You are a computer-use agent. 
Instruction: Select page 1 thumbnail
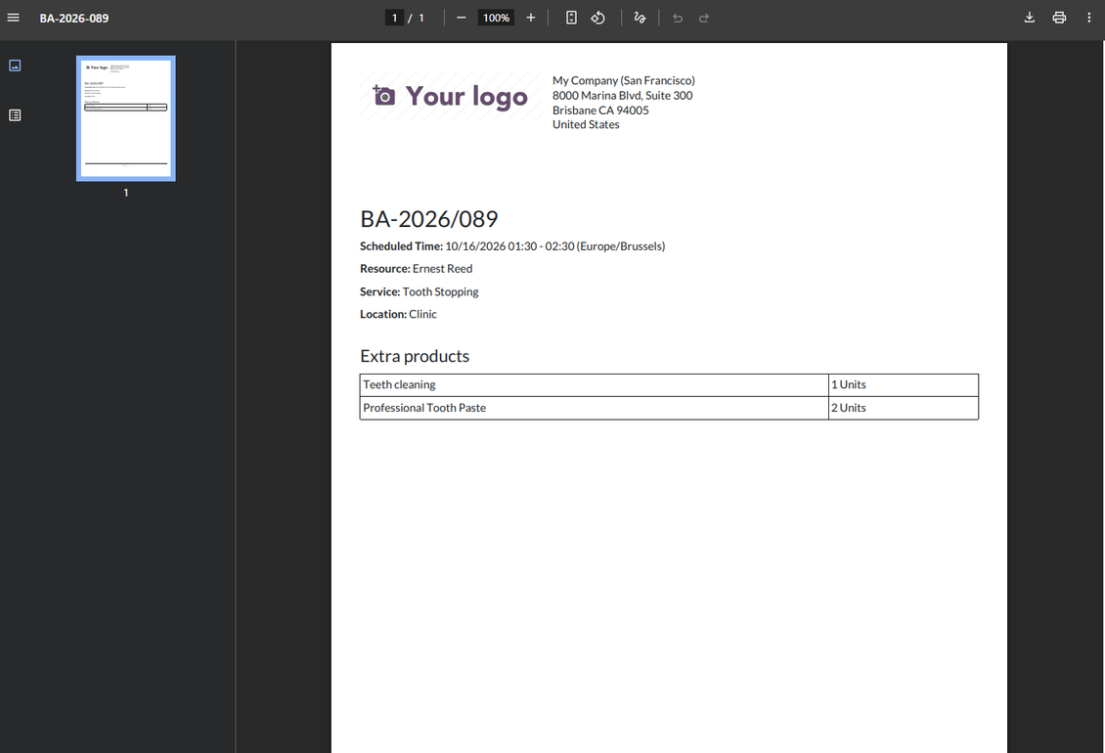click(x=126, y=118)
